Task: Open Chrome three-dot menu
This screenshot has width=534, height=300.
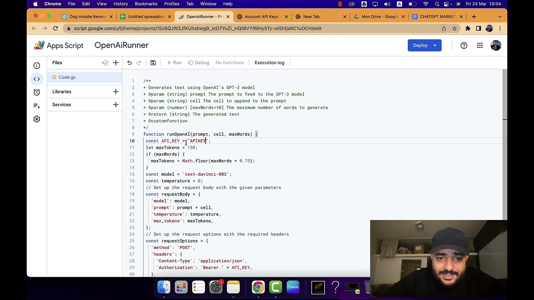Action: pyautogui.click(x=500, y=28)
